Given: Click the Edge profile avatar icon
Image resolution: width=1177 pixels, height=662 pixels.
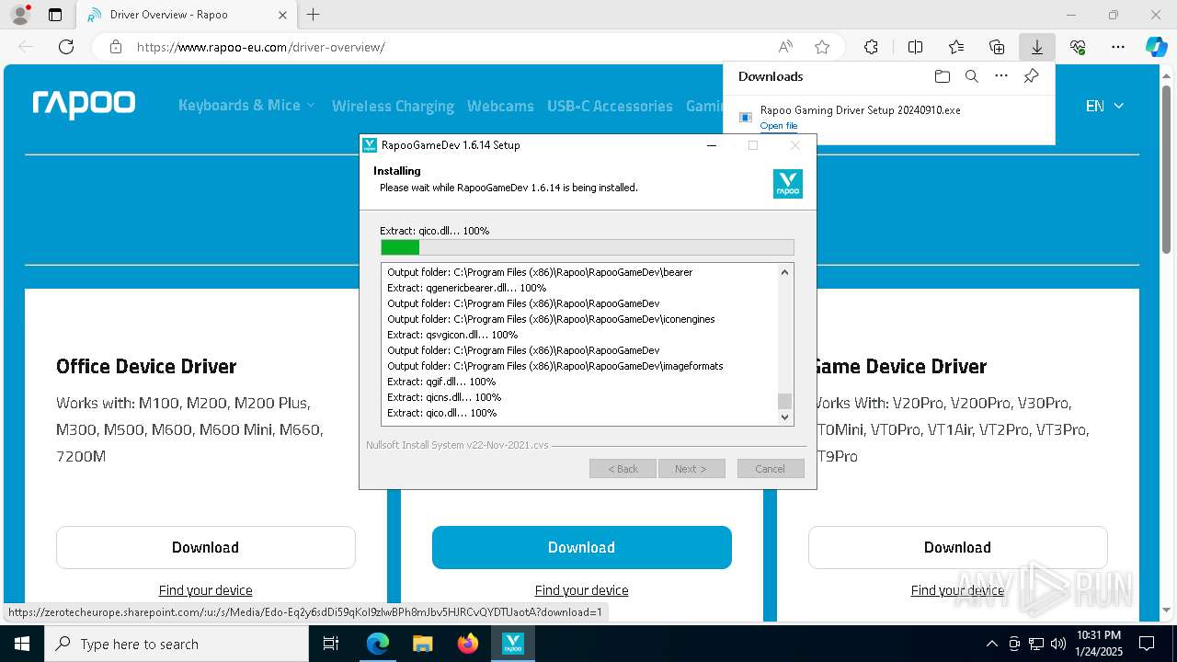Looking at the screenshot, I should pos(19,15).
